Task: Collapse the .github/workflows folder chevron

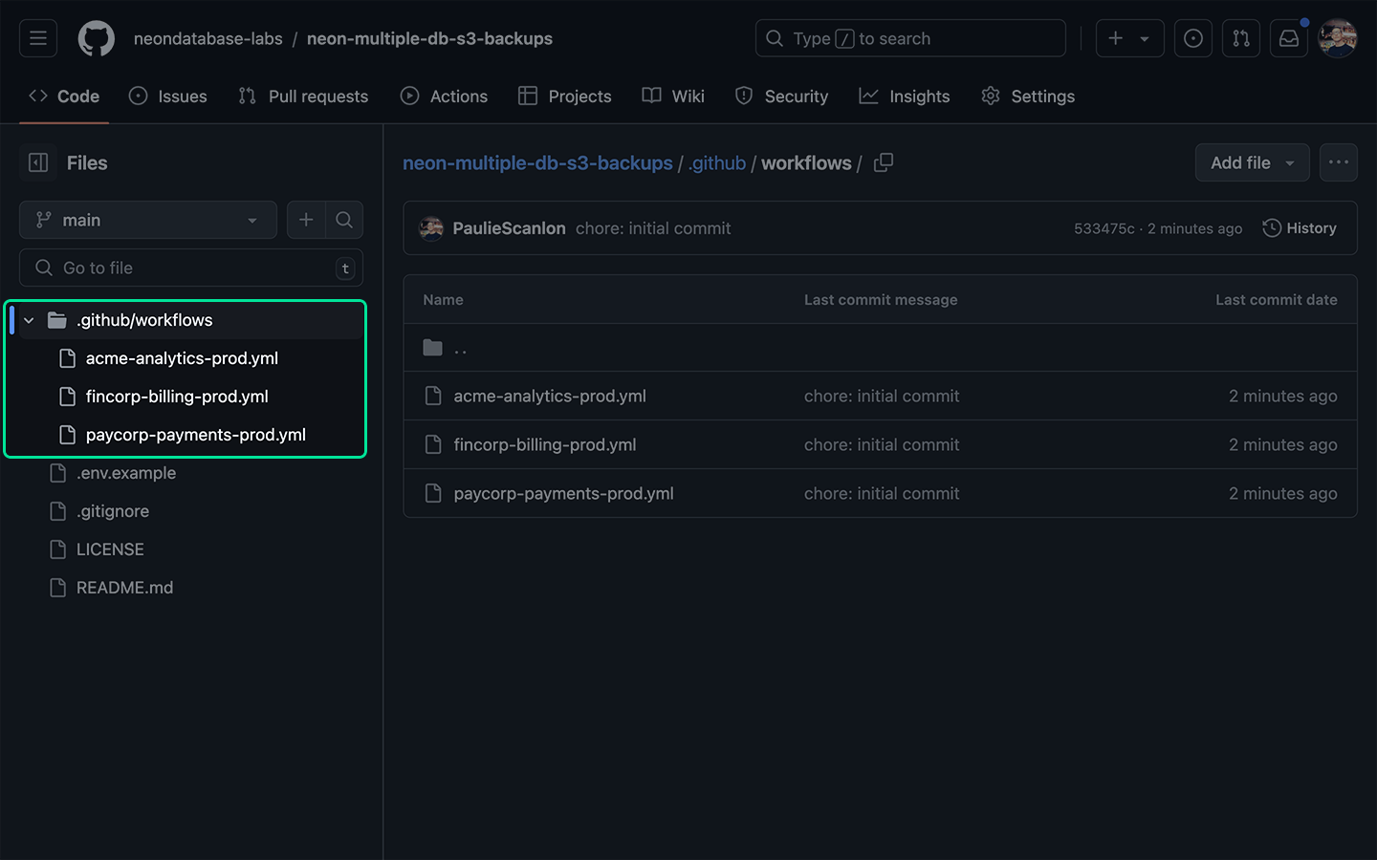Action: pos(29,320)
